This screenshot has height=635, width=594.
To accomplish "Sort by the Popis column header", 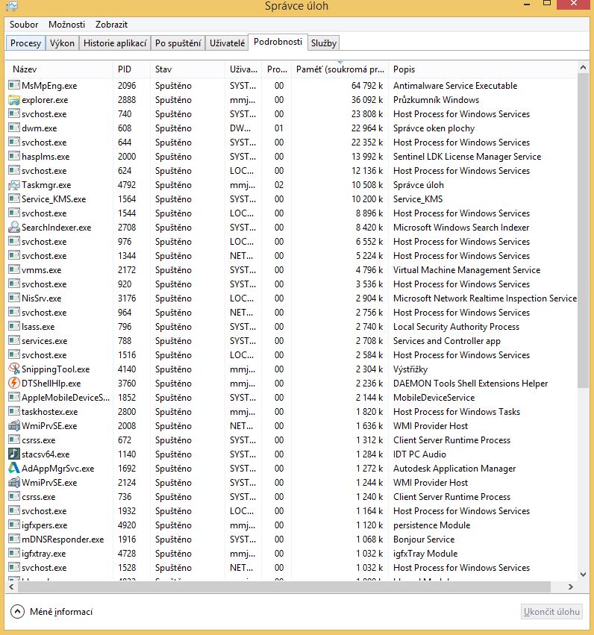I will tap(483, 69).
